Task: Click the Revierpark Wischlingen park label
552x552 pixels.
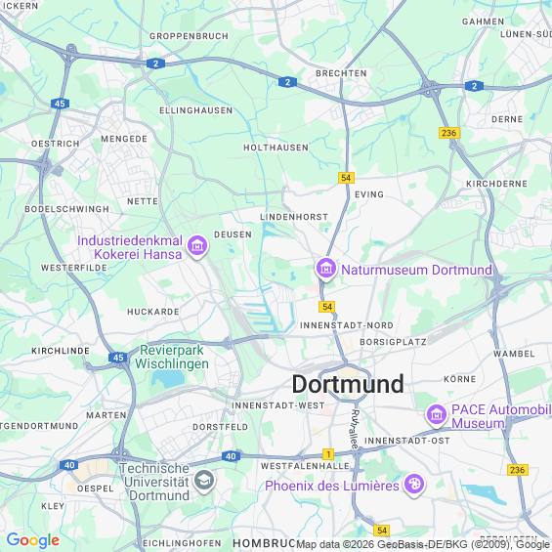Action: [x=172, y=357]
